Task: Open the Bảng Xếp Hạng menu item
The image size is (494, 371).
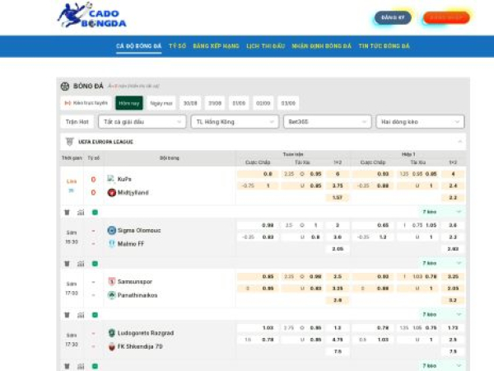Action: (216, 47)
